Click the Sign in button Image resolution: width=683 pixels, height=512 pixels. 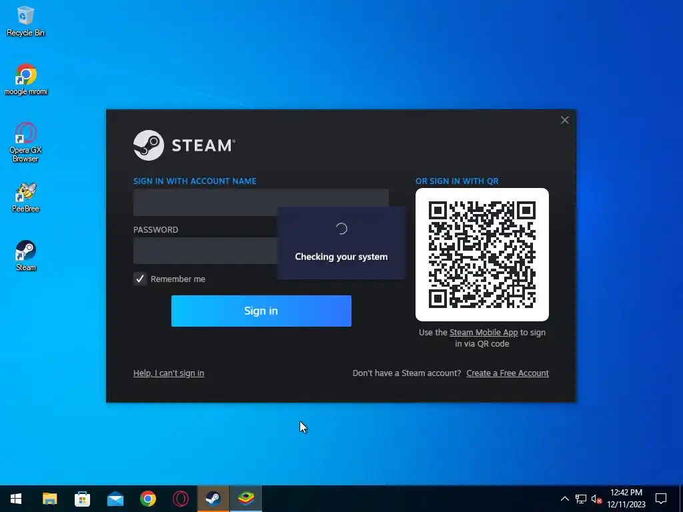261,311
